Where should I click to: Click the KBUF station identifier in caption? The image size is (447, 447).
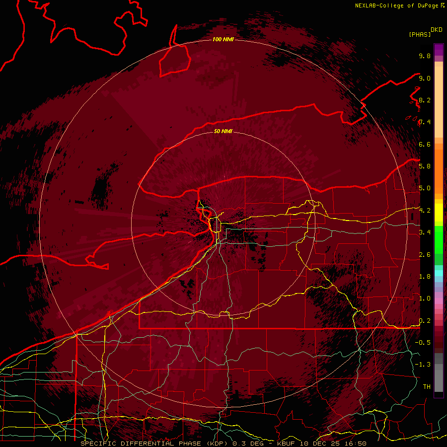(286, 444)
